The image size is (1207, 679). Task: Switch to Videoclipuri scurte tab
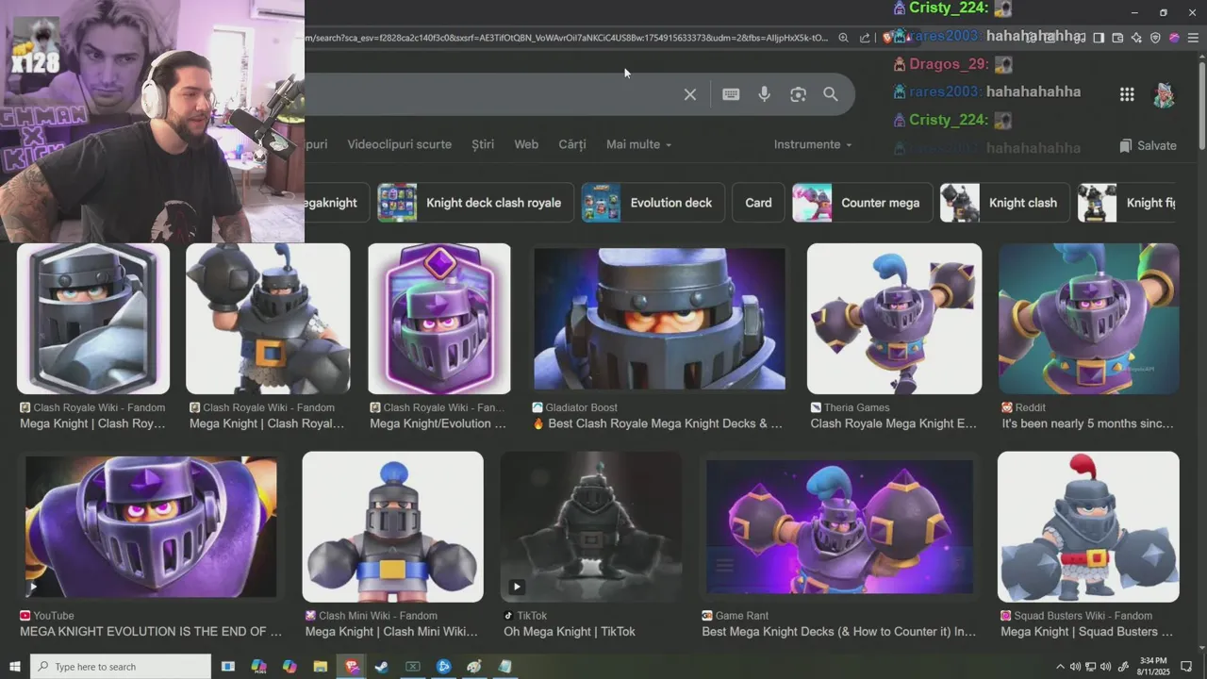399,144
